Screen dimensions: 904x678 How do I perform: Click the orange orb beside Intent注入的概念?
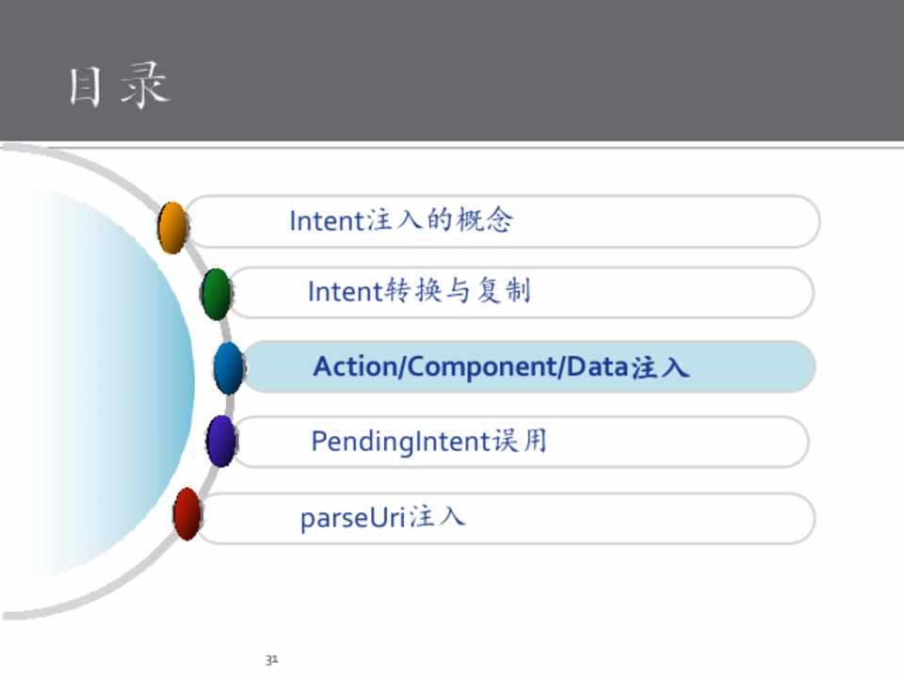[x=172, y=227]
